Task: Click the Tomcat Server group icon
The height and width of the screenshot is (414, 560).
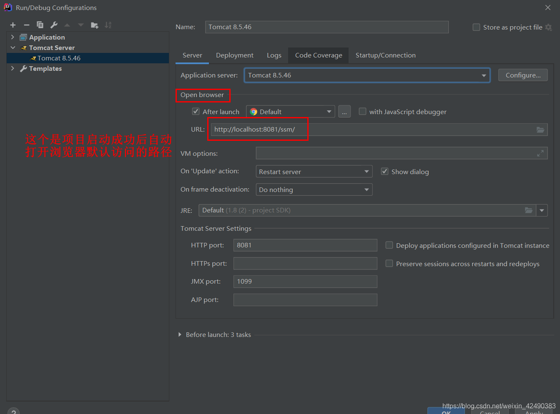Action: click(x=24, y=48)
